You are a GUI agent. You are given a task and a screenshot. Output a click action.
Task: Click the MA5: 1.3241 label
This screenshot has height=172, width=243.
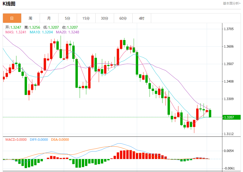click(16, 32)
